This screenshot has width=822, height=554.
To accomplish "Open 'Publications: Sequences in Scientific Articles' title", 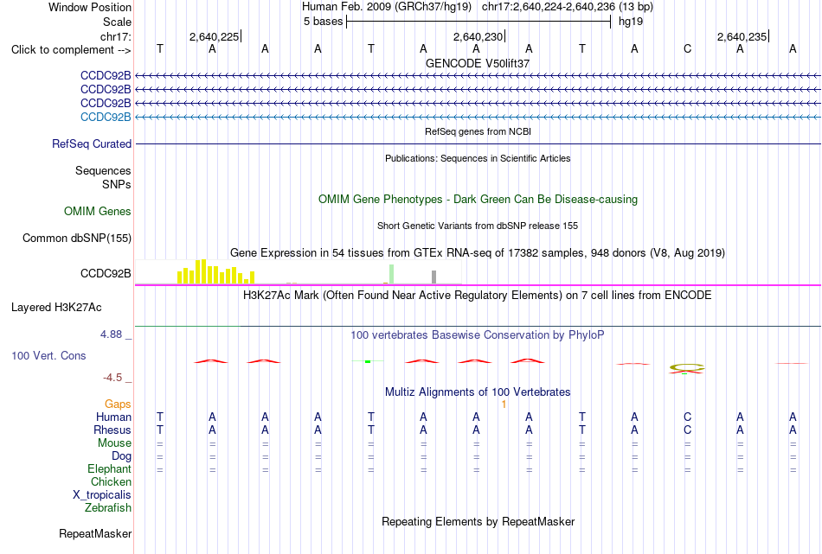I will coord(478,158).
